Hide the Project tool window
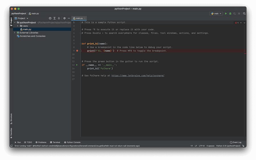The width and height of the screenshot is (256, 160). coord(69,18)
